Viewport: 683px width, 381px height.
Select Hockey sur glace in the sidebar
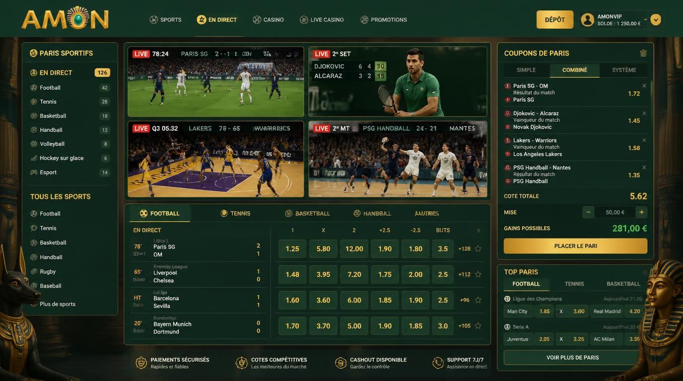point(69,158)
